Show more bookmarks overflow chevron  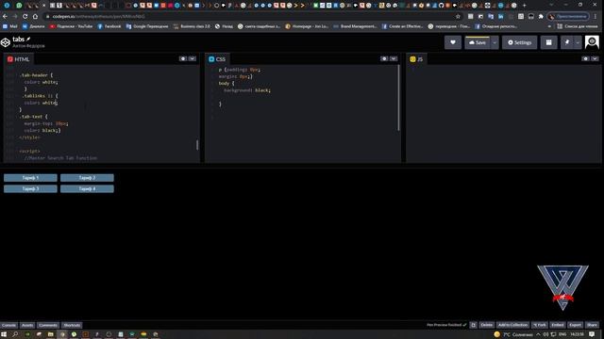pos(549,26)
